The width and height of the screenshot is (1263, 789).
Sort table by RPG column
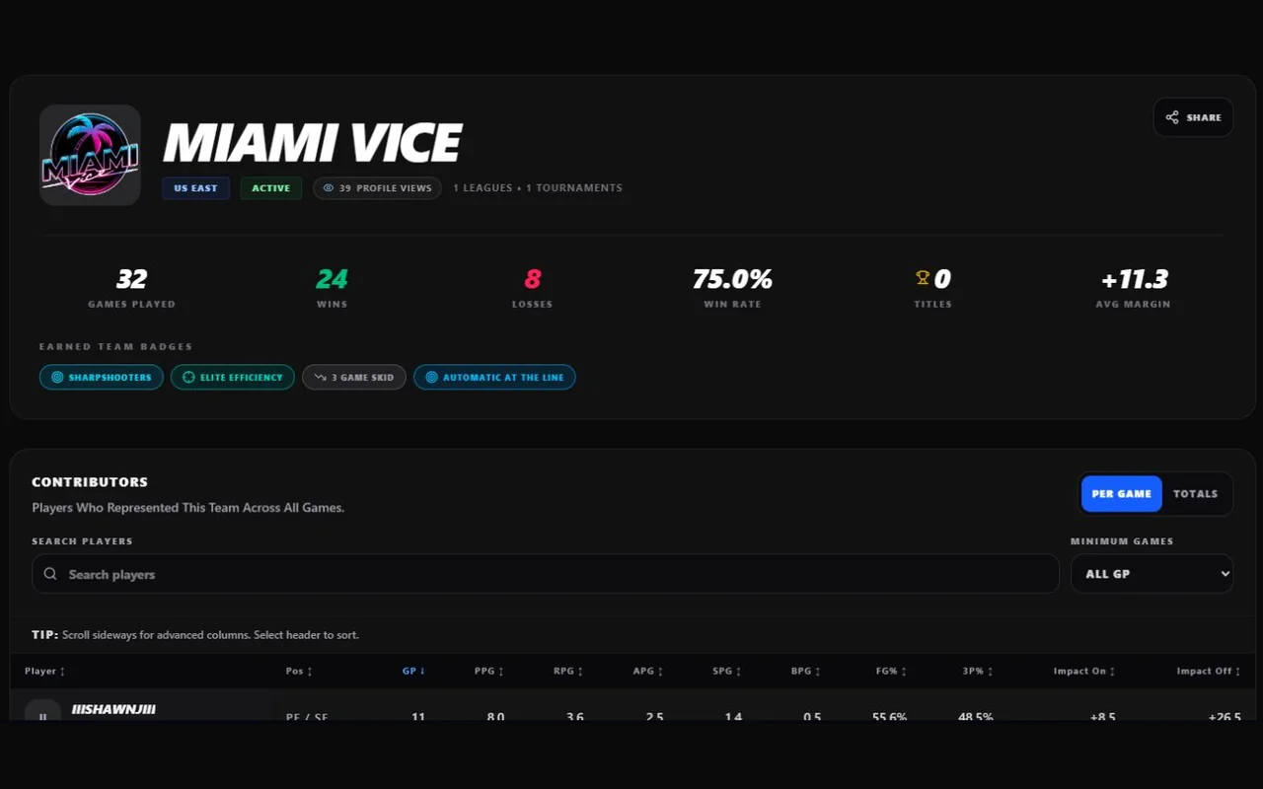(568, 671)
